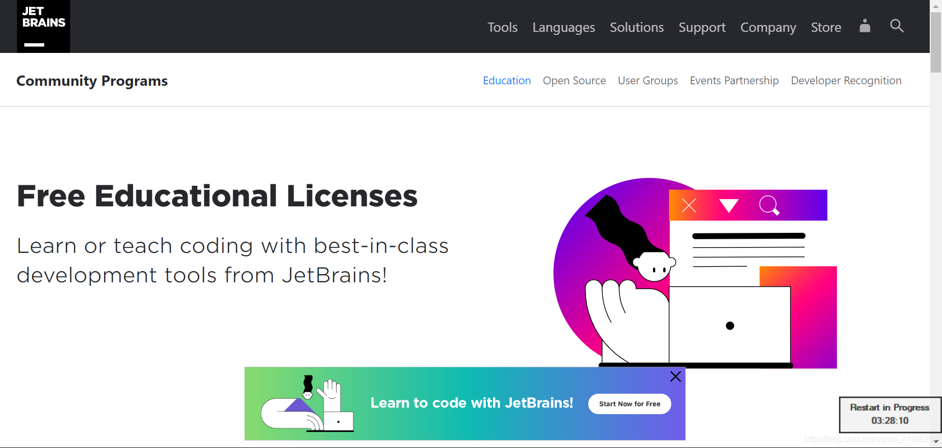Open the Tools menu

pyautogui.click(x=502, y=28)
